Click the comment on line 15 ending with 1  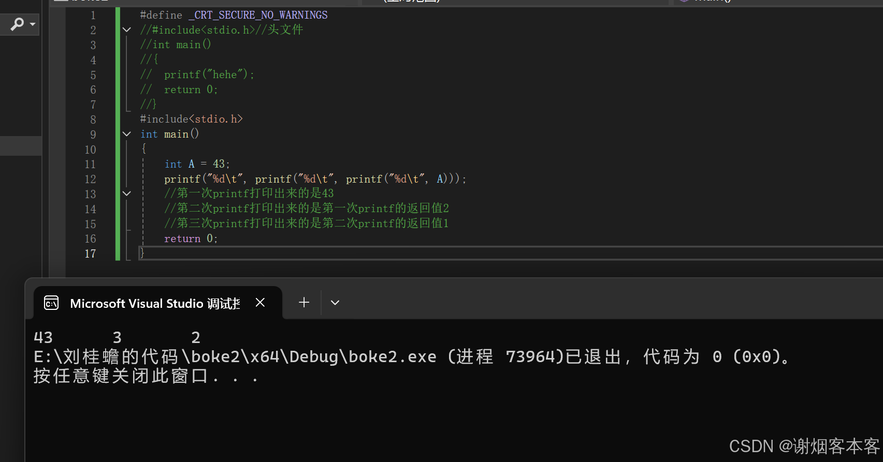click(307, 223)
